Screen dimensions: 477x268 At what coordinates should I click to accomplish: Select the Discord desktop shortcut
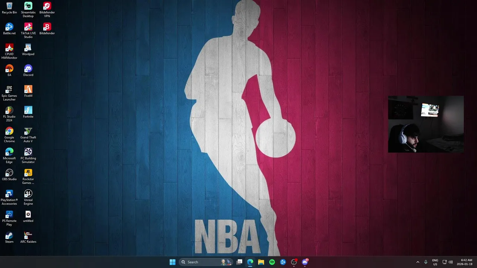point(28,71)
